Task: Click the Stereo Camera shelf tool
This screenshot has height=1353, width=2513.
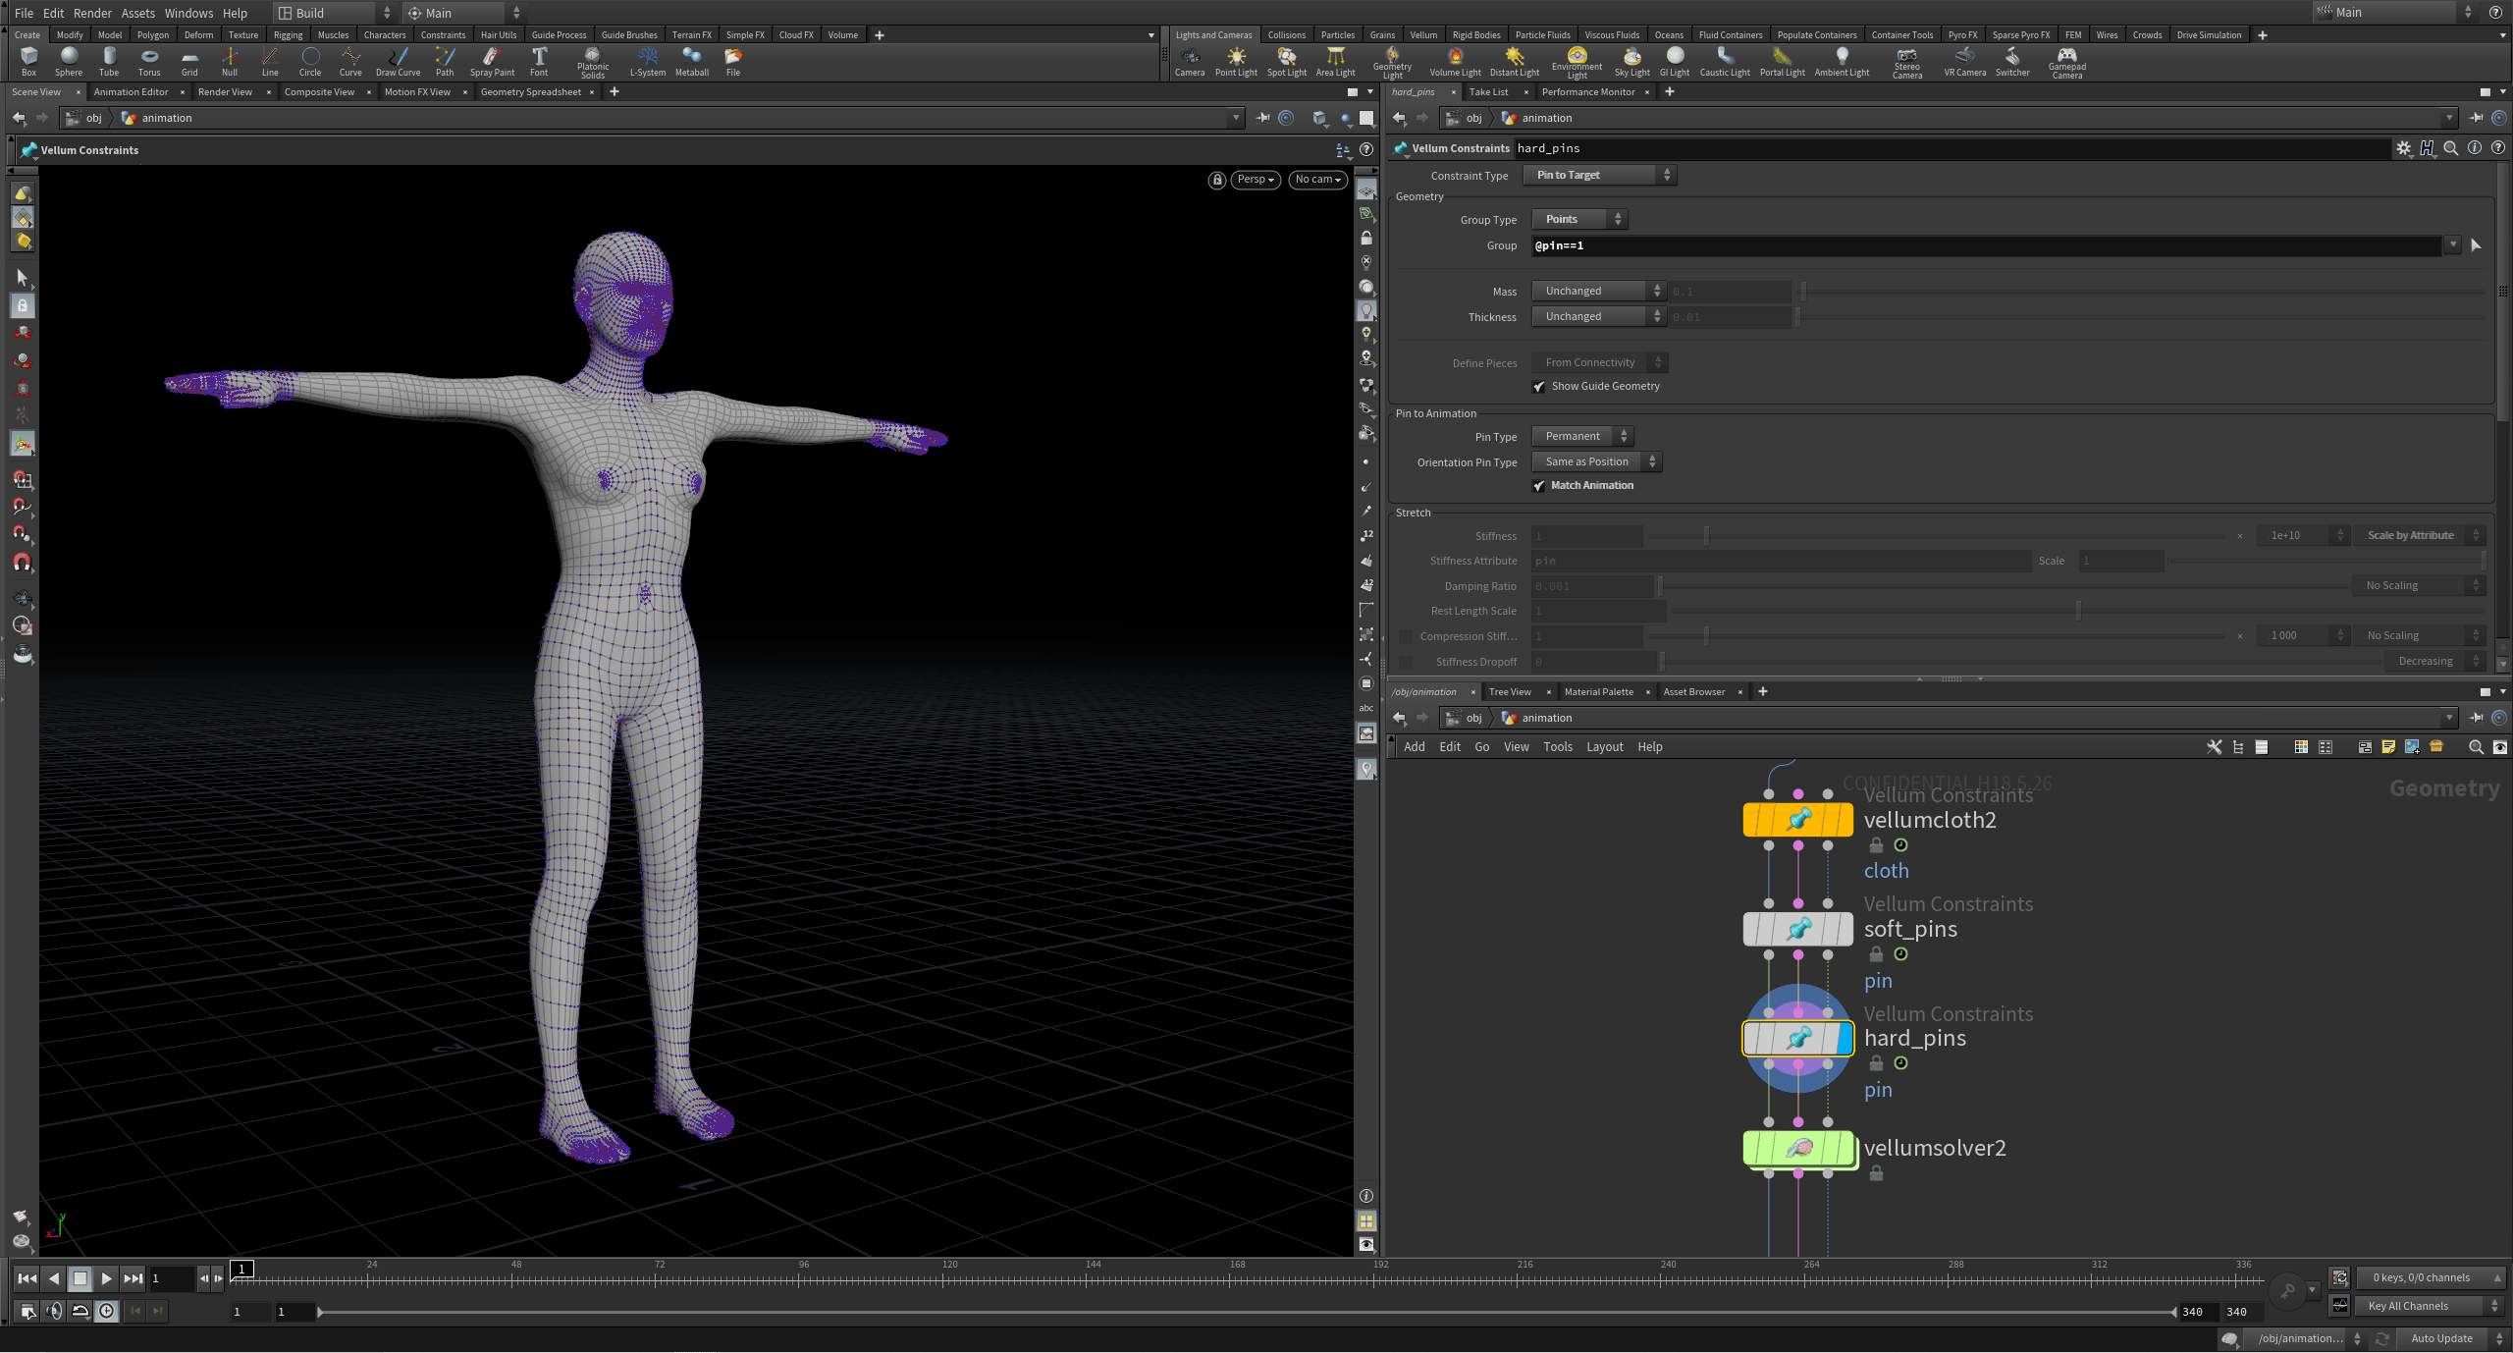Action: point(1905,61)
